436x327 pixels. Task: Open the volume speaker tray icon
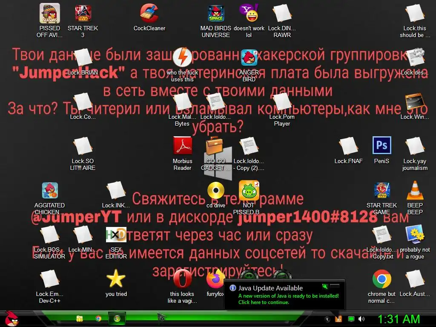[x=361, y=319]
